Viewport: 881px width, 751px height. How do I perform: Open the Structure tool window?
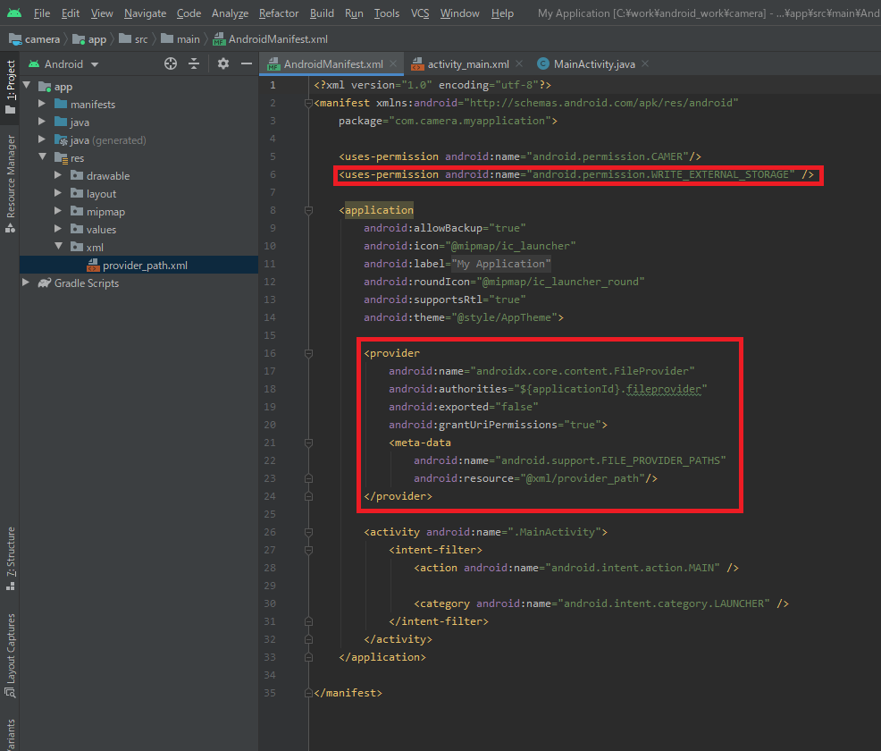[11, 558]
